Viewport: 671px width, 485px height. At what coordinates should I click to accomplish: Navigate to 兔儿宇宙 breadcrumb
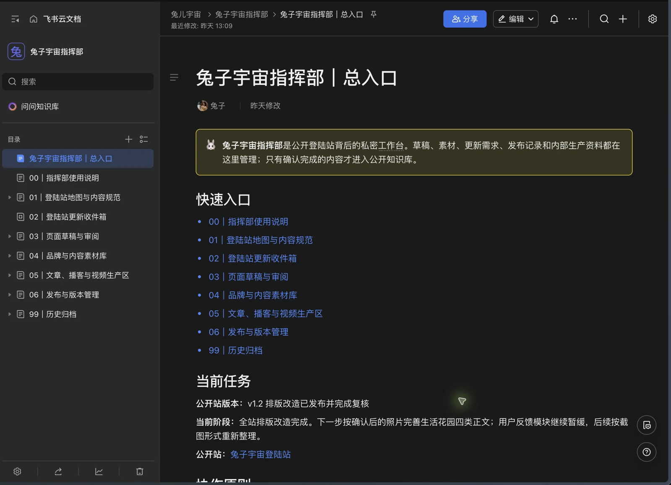pos(186,14)
